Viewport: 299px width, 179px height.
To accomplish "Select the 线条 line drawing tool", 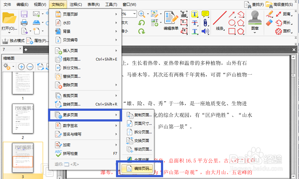I will [x=219, y=18].
